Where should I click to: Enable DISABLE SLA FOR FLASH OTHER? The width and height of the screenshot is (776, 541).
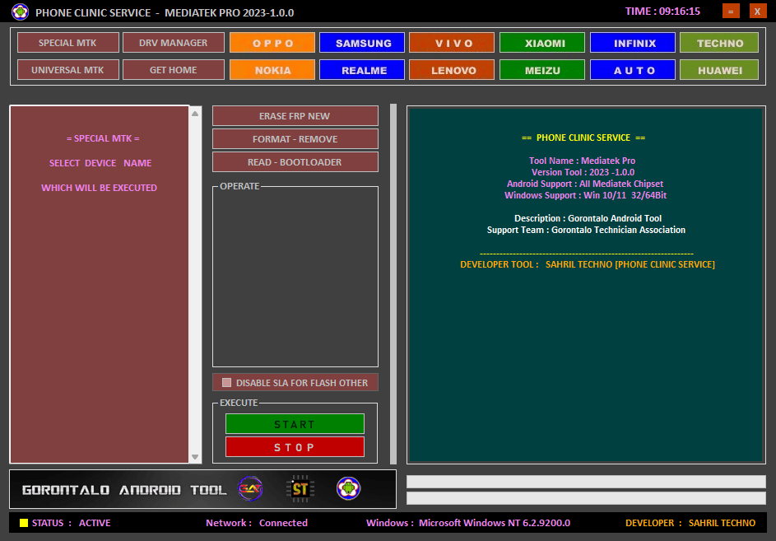pos(226,381)
